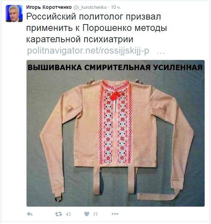211x224 pixels.
Task: Open Игорь Коротченко's profile avatar
Action: (14, 13)
